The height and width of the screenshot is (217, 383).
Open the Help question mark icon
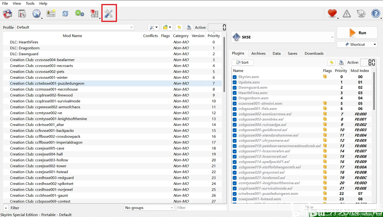pyautogui.click(x=375, y=13)
